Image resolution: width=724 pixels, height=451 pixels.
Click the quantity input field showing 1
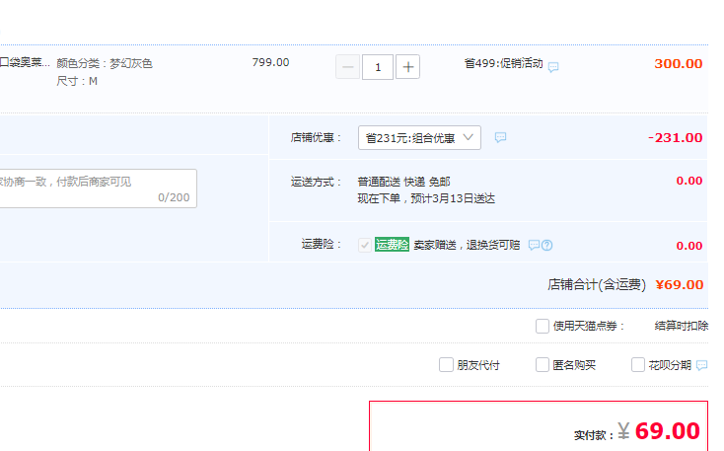click(378, 67)
